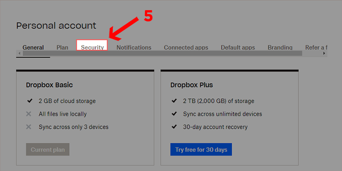Click checkmark beside 2 TB of storage
The width and height of the screenshot is (342, 171).
point(174,101)
